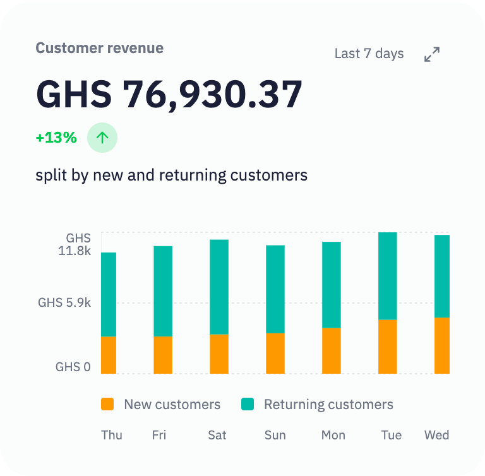Select Saturday's orange new customers bar

[219, 354]
